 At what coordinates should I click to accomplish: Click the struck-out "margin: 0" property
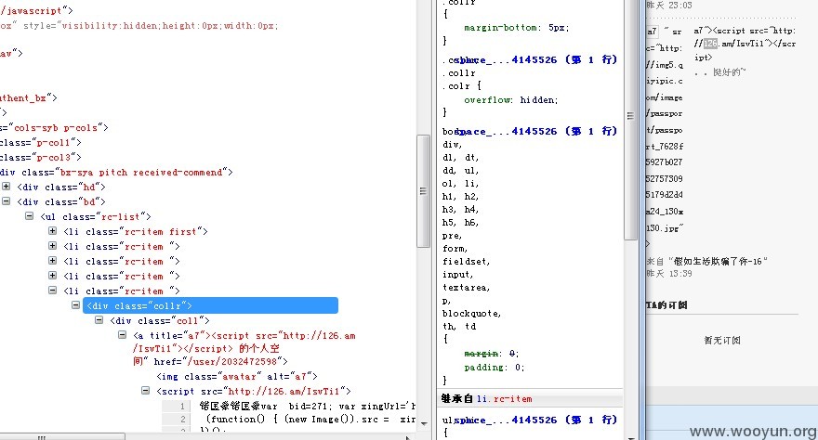(492, 354)
